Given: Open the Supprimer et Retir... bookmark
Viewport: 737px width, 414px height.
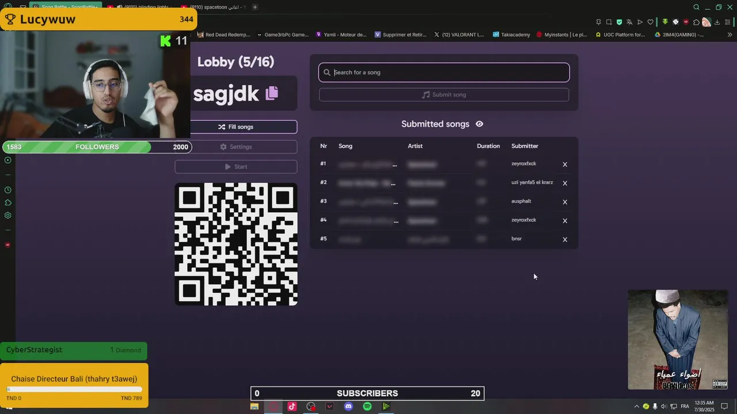Looking at the screenshot, I should (x=400, y=34).
